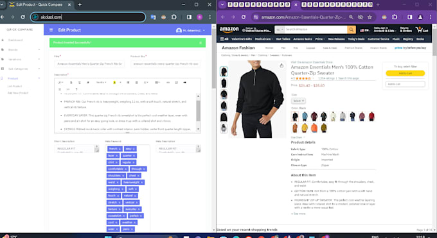This screenshot has width=437, height=238.
Task: Click the Product Sku input field
Action: (166, 64)
